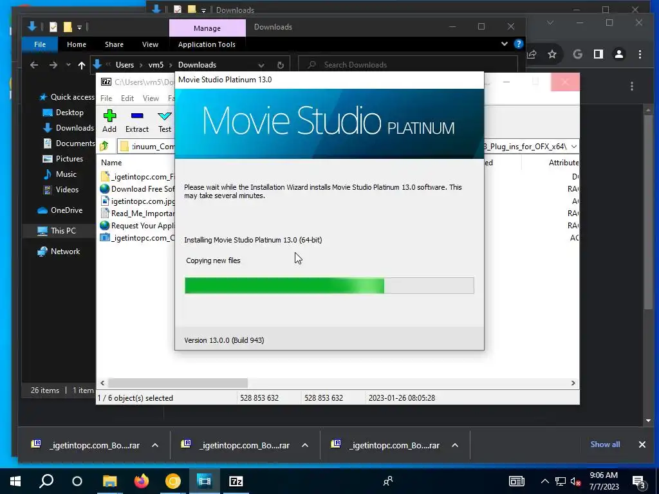
Task: Open Explorer help question mark
Action: (519, 44)
